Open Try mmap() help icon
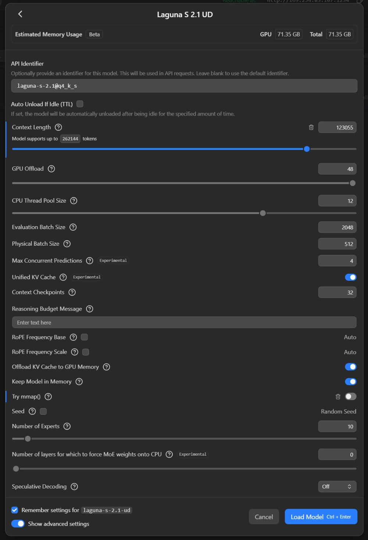The image size is (368, 540). pyautogui.click(x=48, y=397)
